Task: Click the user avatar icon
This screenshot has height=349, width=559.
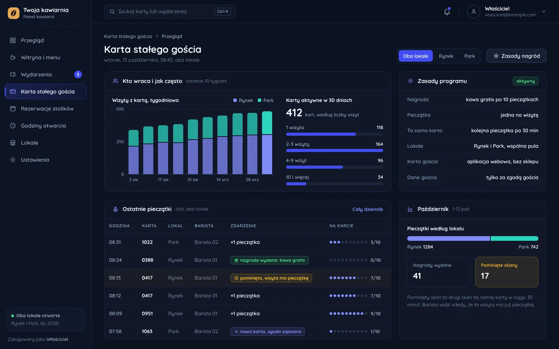Action: [473, 12]
